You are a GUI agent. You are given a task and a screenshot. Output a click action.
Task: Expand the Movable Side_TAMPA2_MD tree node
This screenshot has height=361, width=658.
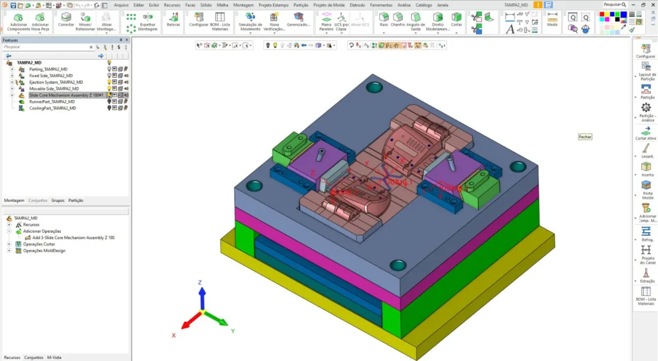tap(12, 88)
